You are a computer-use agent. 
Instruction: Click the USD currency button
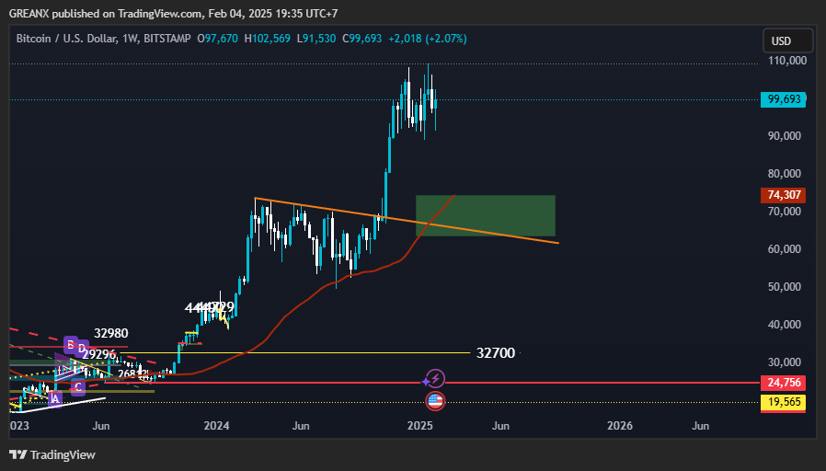(x=788, y=41)
